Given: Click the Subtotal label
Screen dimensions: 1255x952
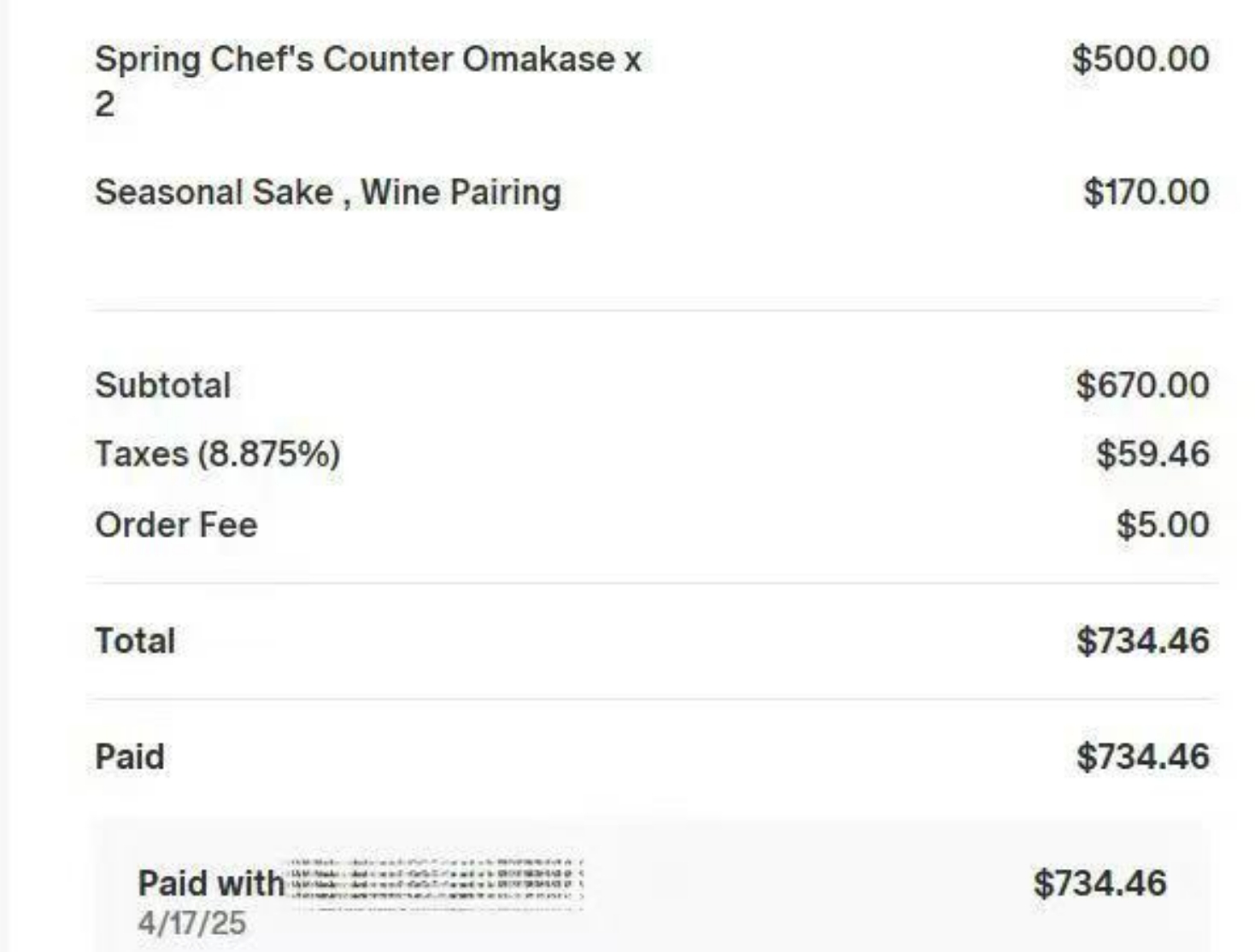Looking at the screenshot, I should coord(163,385).
